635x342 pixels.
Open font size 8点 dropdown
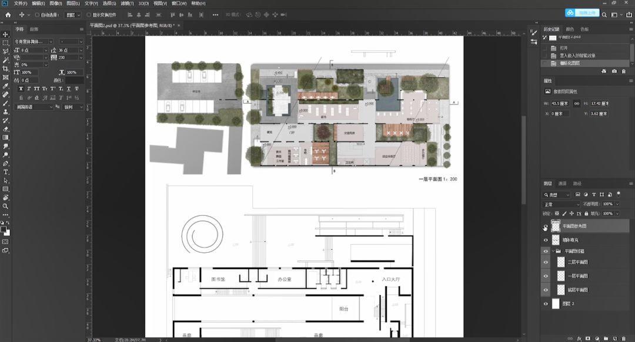tap(46, 50)
